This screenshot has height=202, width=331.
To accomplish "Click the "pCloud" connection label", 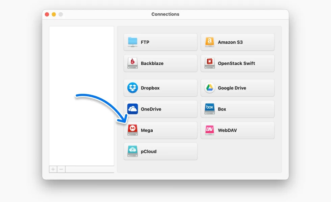I will coord(149,151).
